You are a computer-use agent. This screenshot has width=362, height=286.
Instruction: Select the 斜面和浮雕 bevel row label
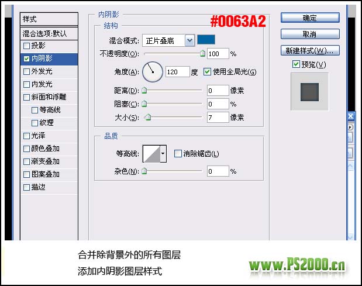49,97
